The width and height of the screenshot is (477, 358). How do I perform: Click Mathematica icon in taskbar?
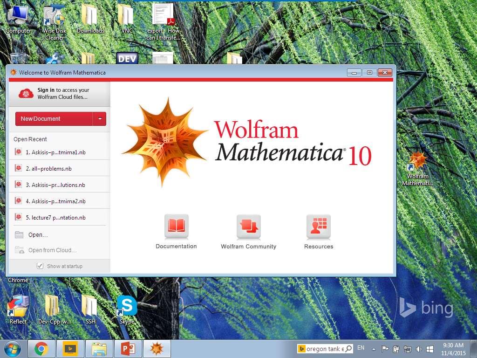pyautogui.click(x=157, y=349)
